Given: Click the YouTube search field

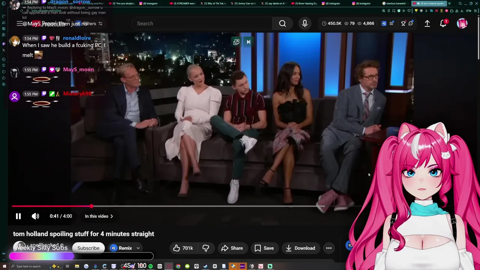Looking at the screenshot, I should pyautogui.click(x=202, y=24).
